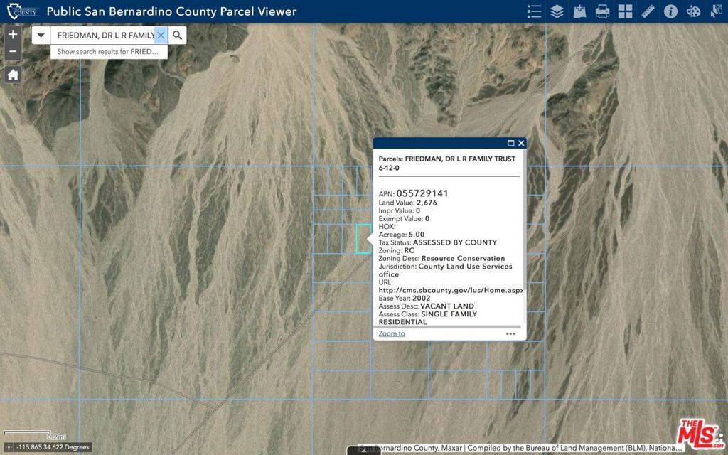Select the map selection tool icon

pos(717,11)
